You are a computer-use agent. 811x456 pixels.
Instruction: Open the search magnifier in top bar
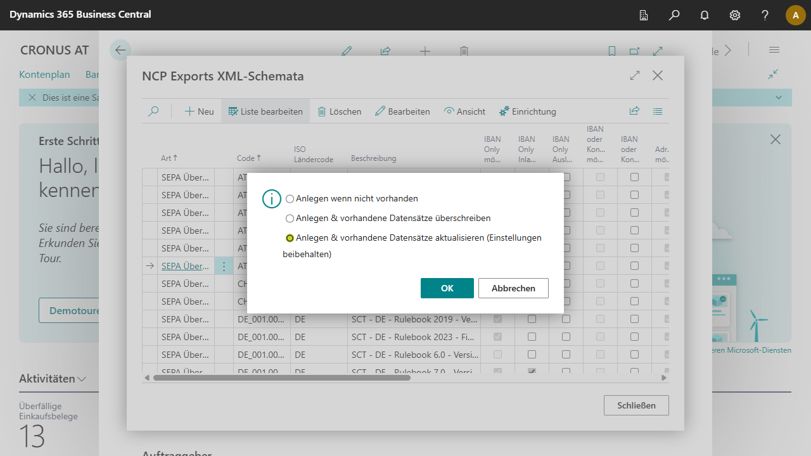(x=674, y=15)
